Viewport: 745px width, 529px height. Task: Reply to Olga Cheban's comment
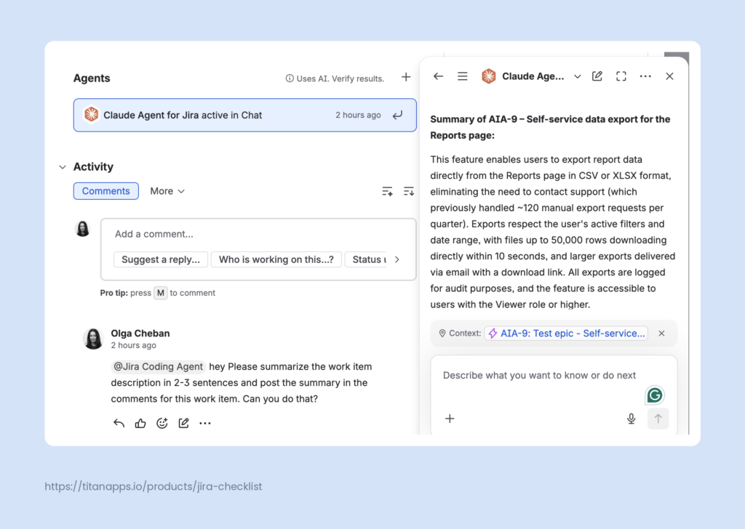119,423
